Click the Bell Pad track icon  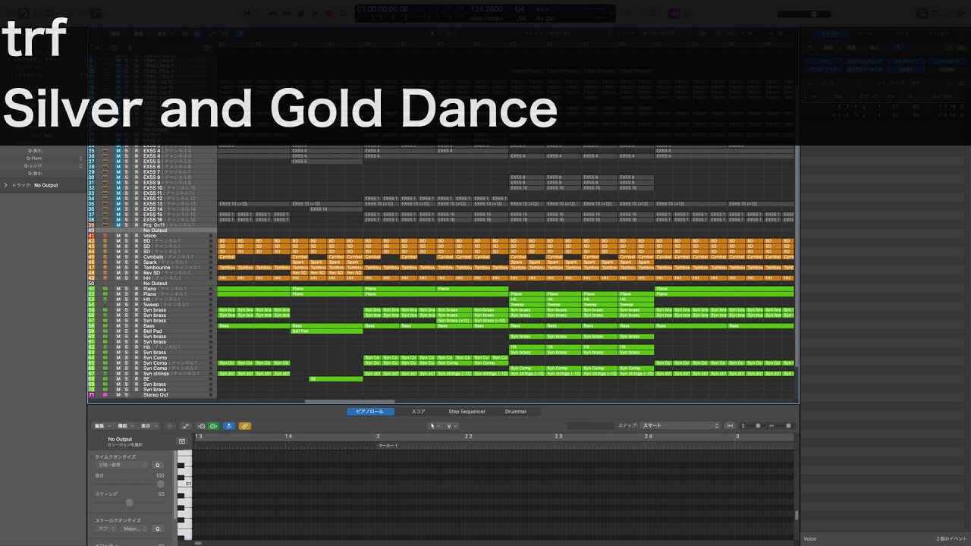105,331
